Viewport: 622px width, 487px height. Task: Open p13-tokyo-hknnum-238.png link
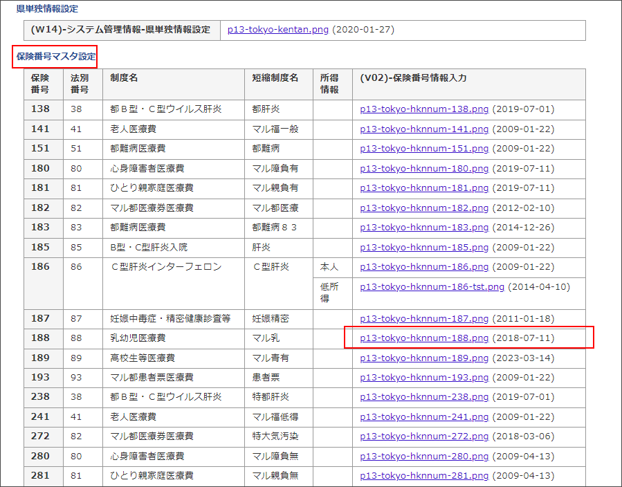pos(424,397)
